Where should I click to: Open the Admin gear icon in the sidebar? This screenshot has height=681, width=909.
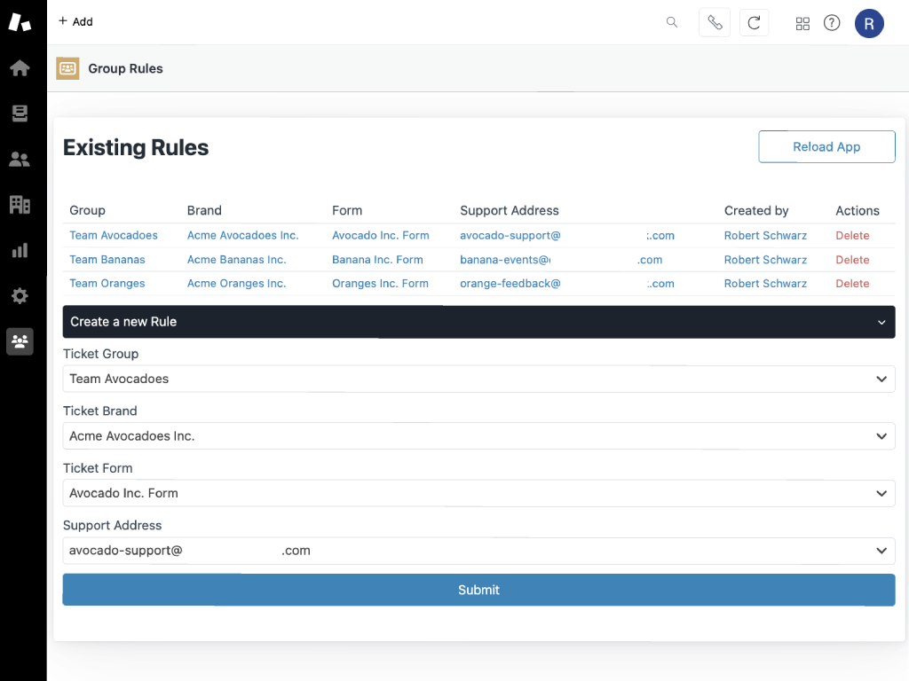[x=19, y=295]
